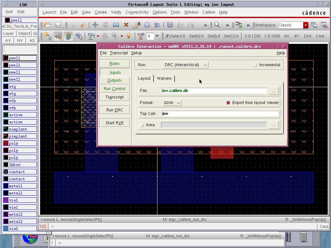331x248 pixels.
Task: Click the hierarchy depth field showing 0
Action: 150,36
